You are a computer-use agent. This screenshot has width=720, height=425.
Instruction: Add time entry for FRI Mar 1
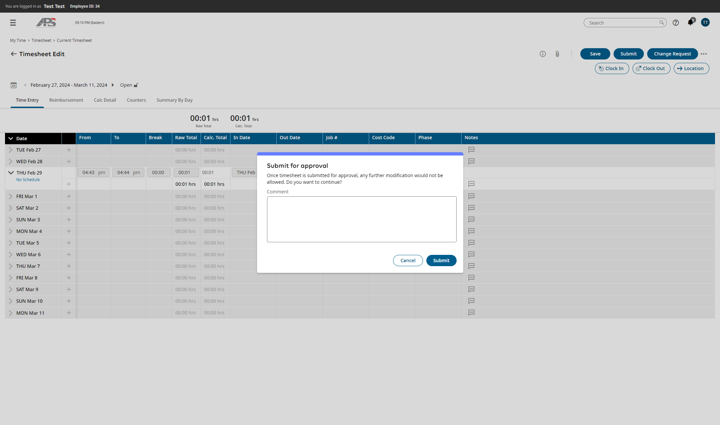(x=69, y=196)
